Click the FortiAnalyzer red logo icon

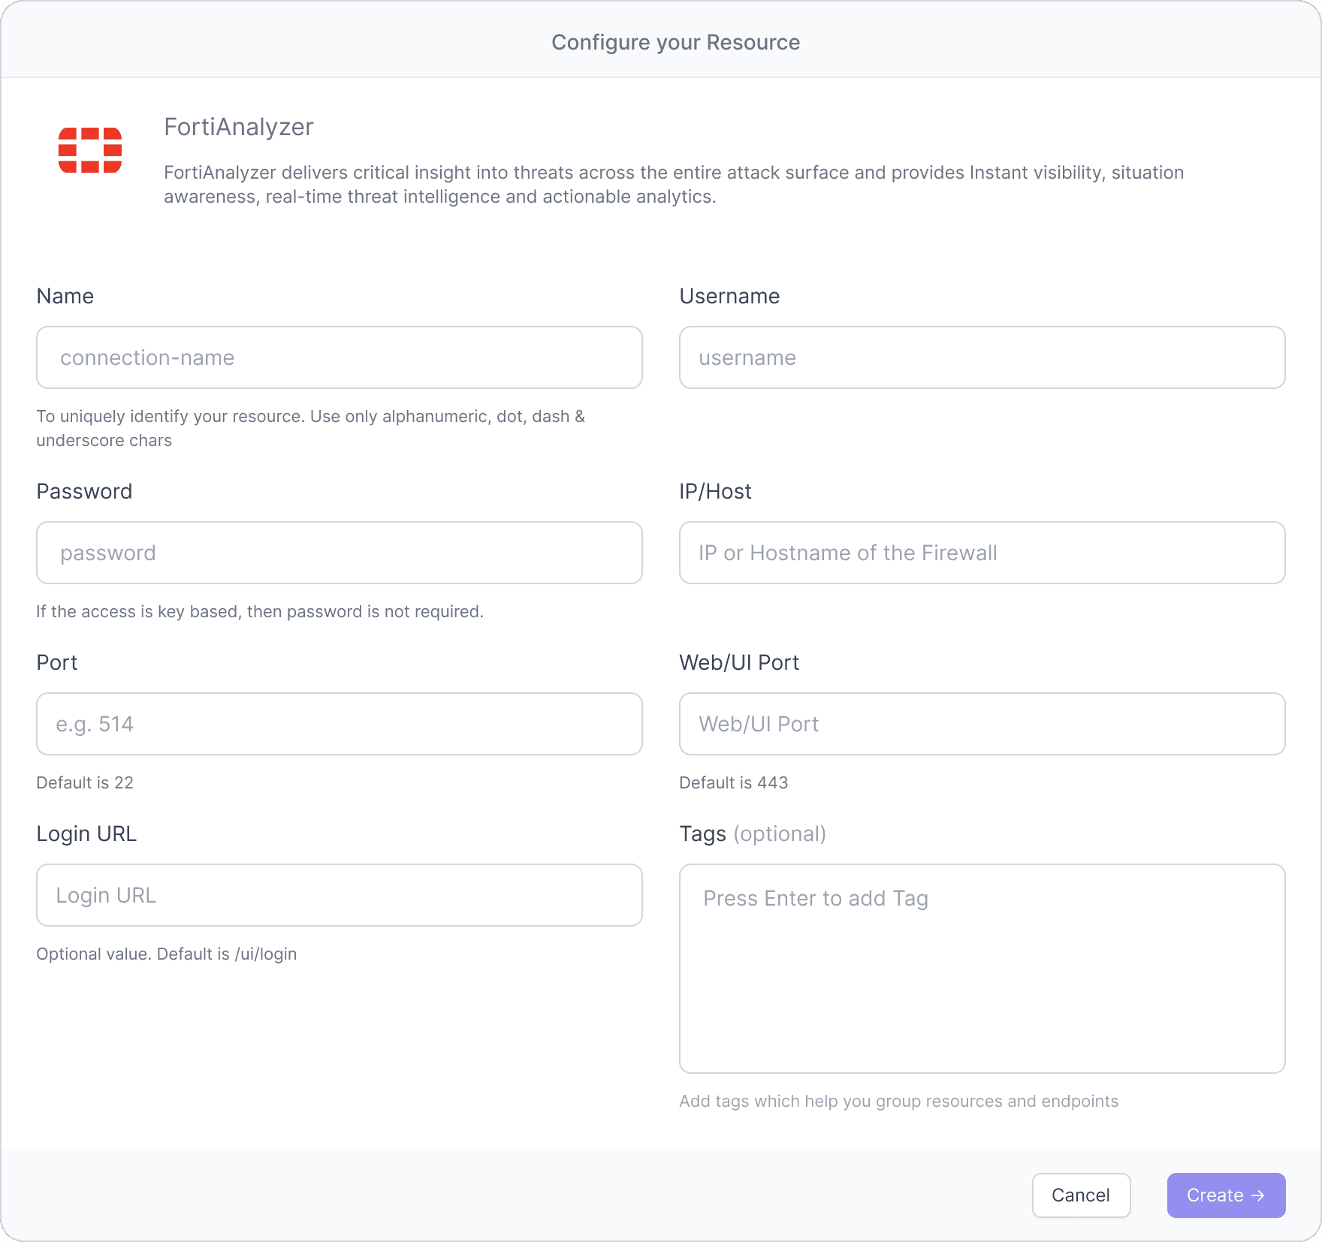coord(90,150)
